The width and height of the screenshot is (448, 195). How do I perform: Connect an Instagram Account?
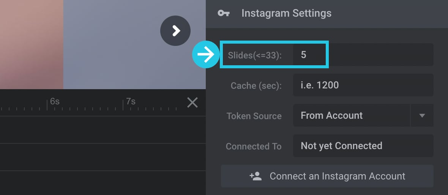tap(327, 176)
